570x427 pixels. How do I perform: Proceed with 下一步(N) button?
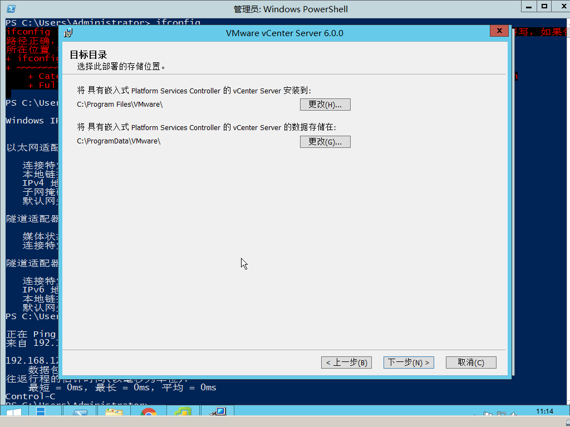click(x=409, y=363)
